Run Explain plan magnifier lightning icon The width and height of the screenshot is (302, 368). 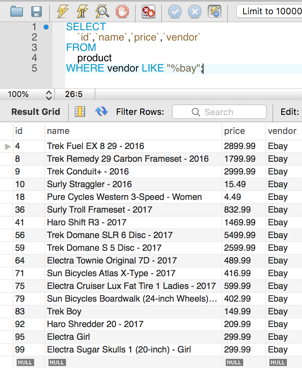tap(102, 11)
